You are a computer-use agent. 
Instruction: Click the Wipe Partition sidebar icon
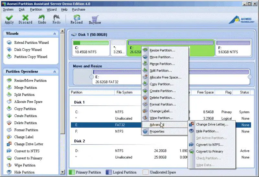click(x=9, y=165)
